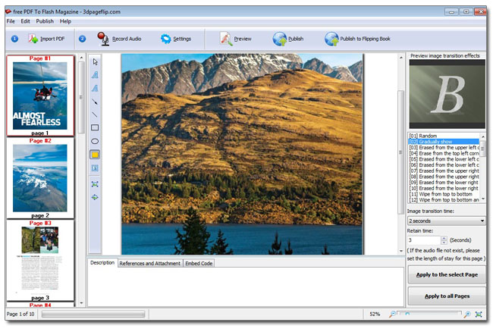This screenshot has width=493, height=332.
Task: Click the Import PDF icon
Action: point(33,39)
